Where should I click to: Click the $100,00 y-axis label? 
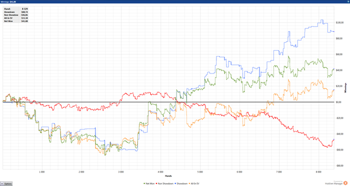(x=339, y=22)
